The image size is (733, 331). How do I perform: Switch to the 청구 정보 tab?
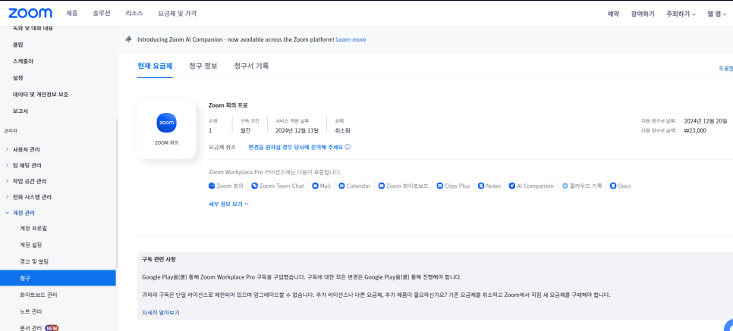[x=203, y=66]
